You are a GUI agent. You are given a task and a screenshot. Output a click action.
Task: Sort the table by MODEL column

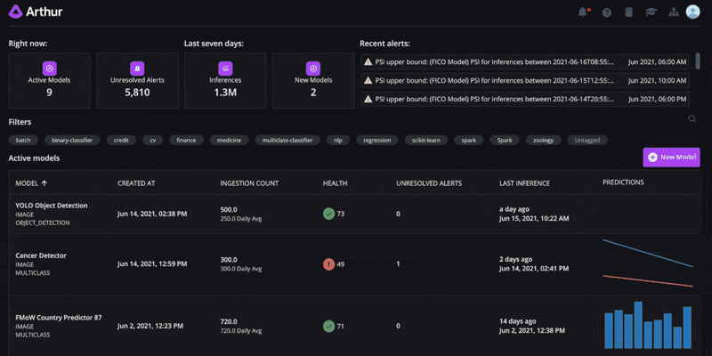click(x=32, y=182)
